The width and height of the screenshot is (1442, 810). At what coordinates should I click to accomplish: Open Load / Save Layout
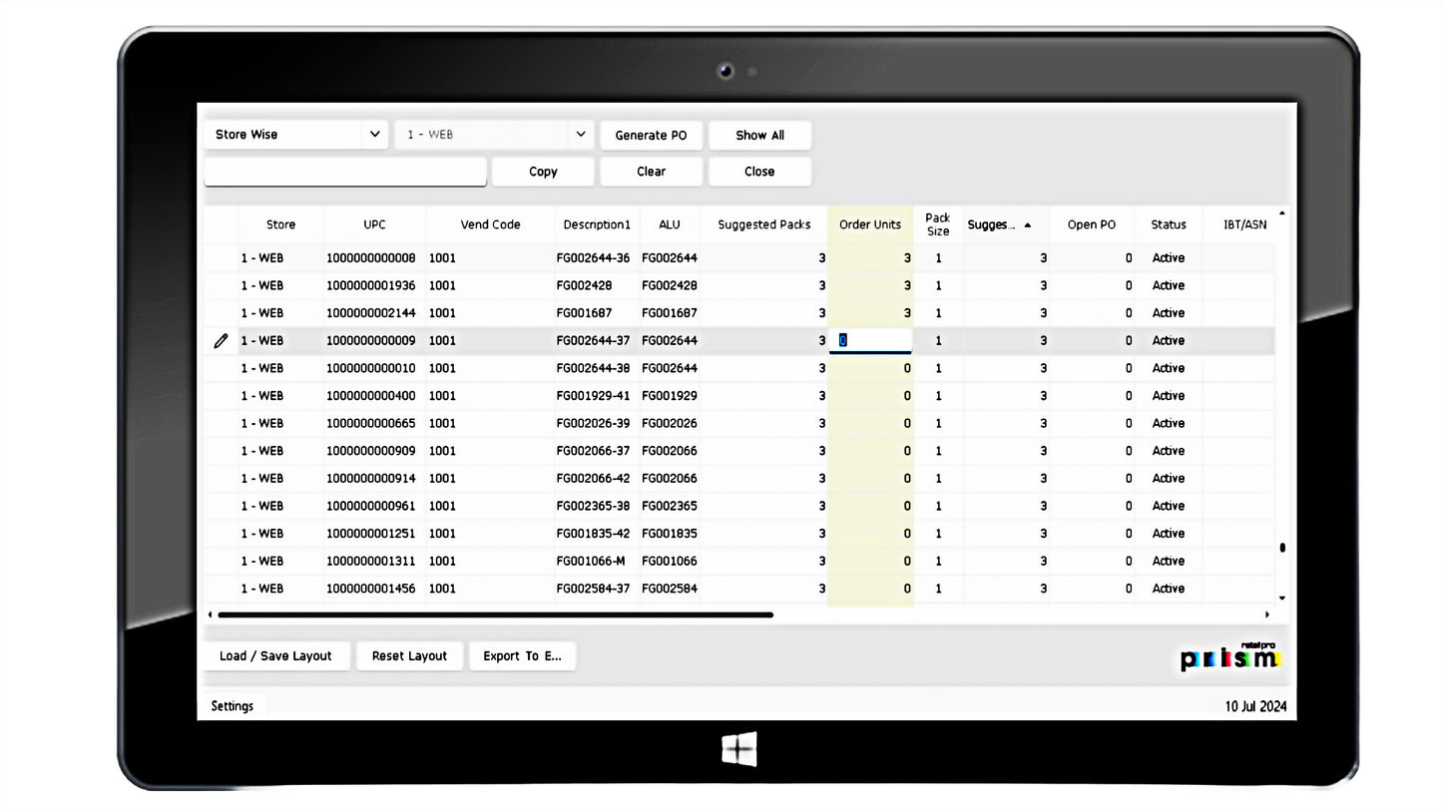[275, 656]
